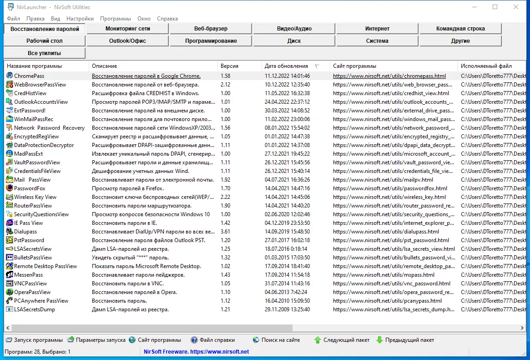Click the VaultPasswordView icon

[x=10, y=162]
